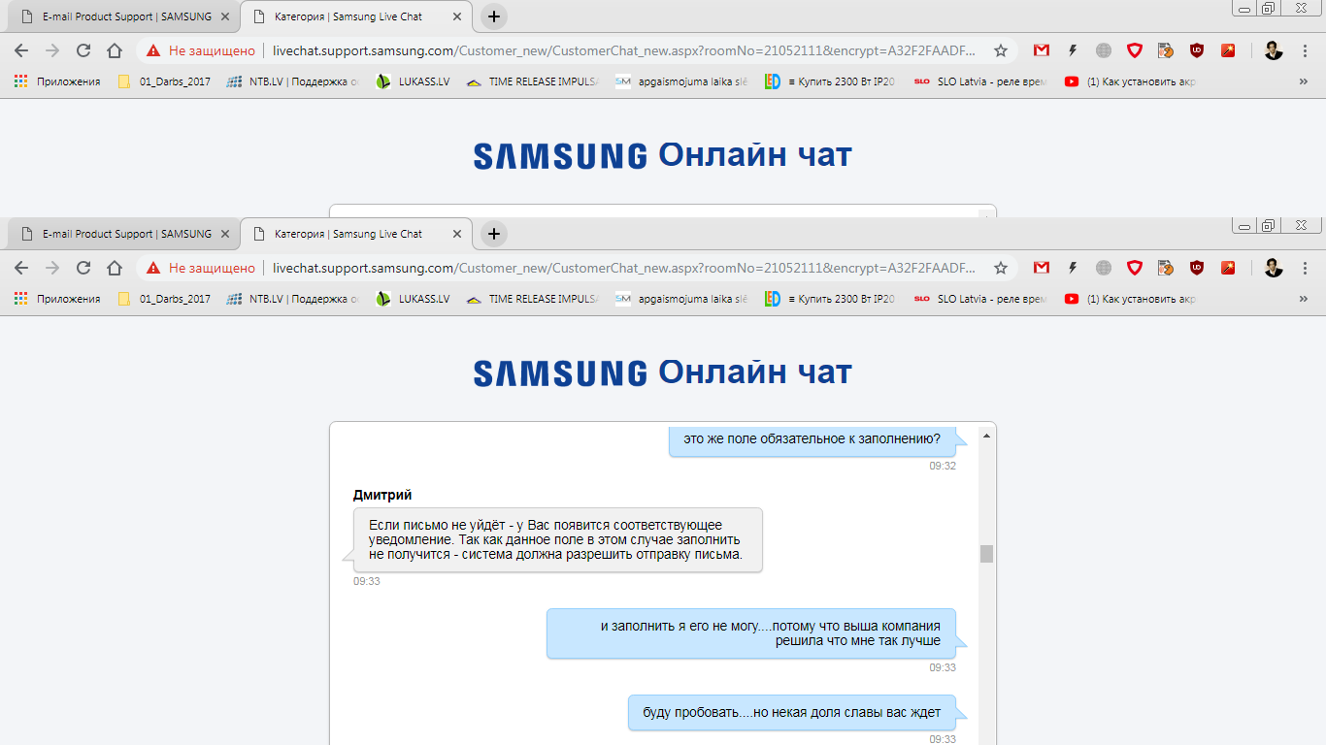Click the home icon in the back window

click(115, 50)
